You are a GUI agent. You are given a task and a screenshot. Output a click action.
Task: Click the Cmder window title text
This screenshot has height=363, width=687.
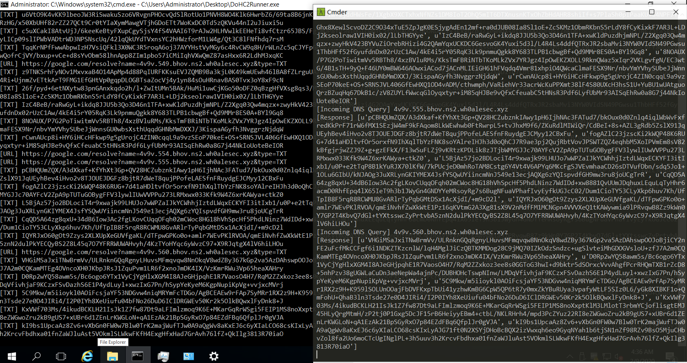pyautogui.click(x=337, y=12)
